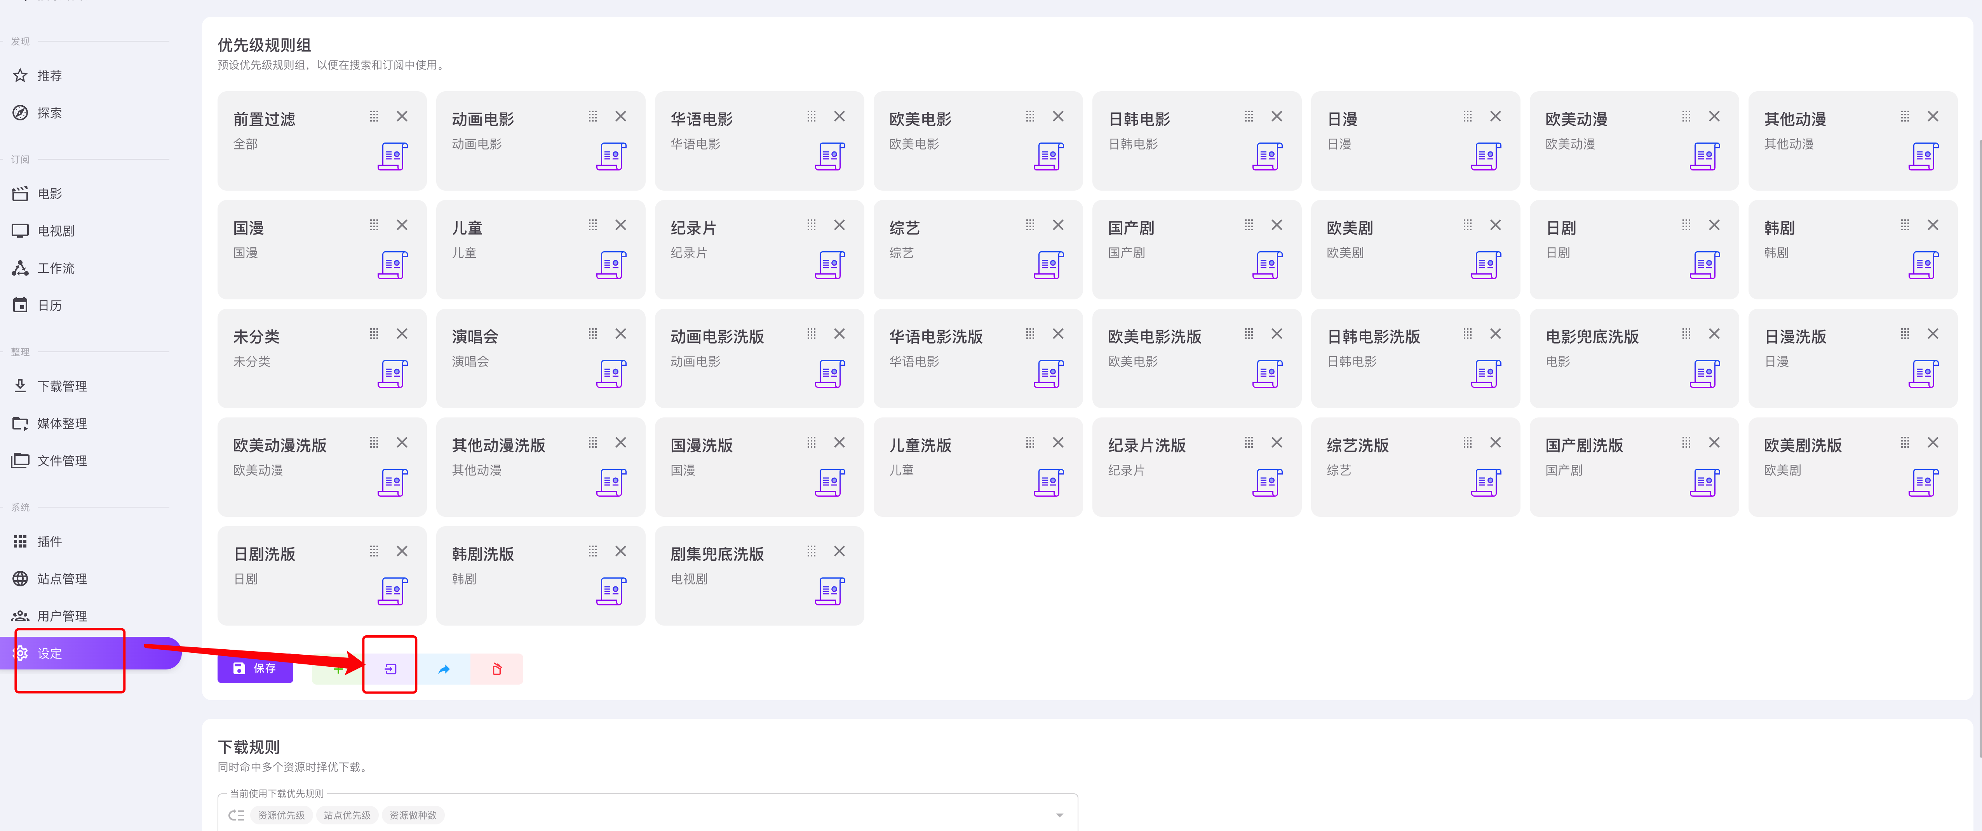
Task: Open the rule editor icon on 前置过滤 card
Action: click(392, 156)
